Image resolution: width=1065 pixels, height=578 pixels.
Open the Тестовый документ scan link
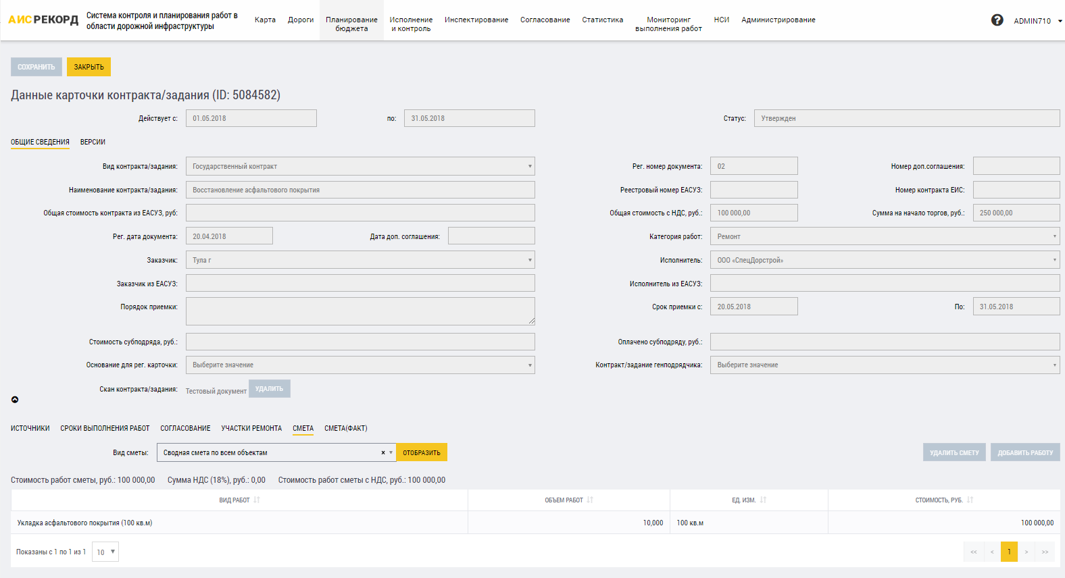(216, 391)
